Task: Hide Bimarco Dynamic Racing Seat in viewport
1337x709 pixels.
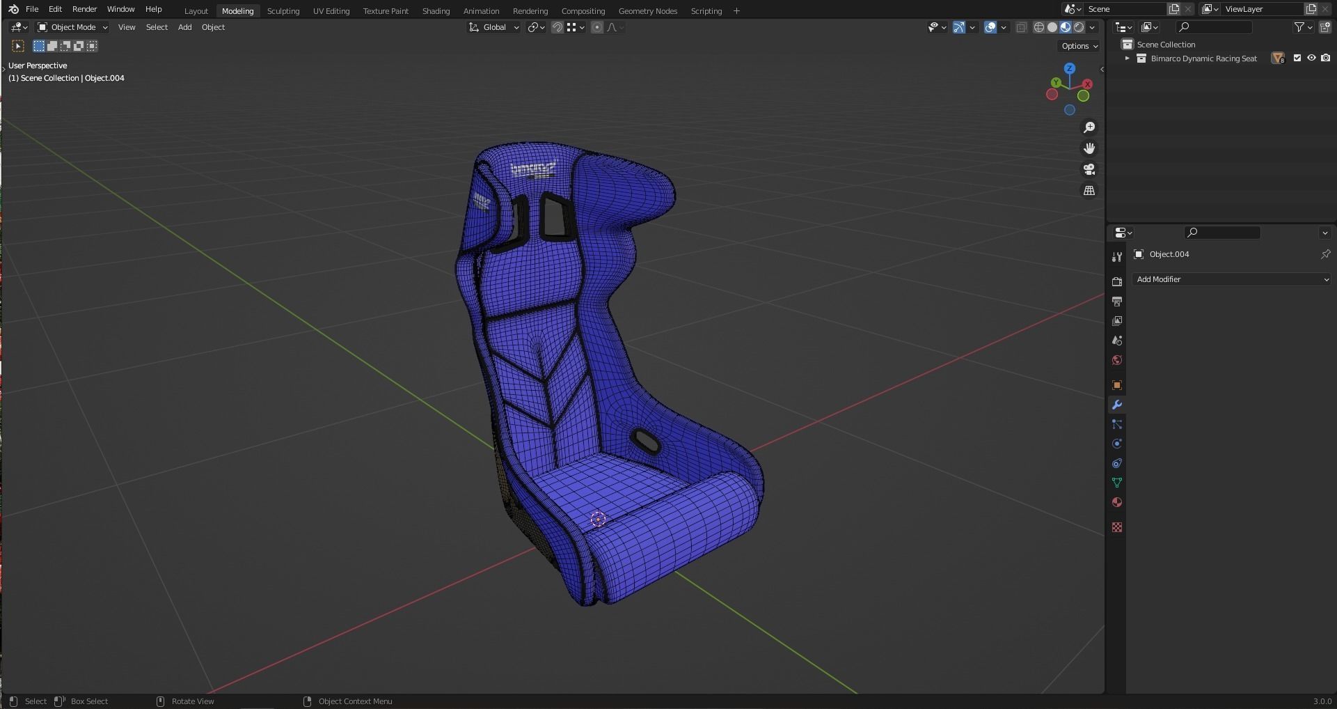Action: (x=1311, y=59)
